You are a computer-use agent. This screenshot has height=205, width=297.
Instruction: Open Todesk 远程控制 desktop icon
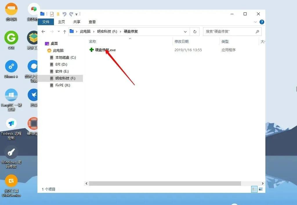point(11,129)
